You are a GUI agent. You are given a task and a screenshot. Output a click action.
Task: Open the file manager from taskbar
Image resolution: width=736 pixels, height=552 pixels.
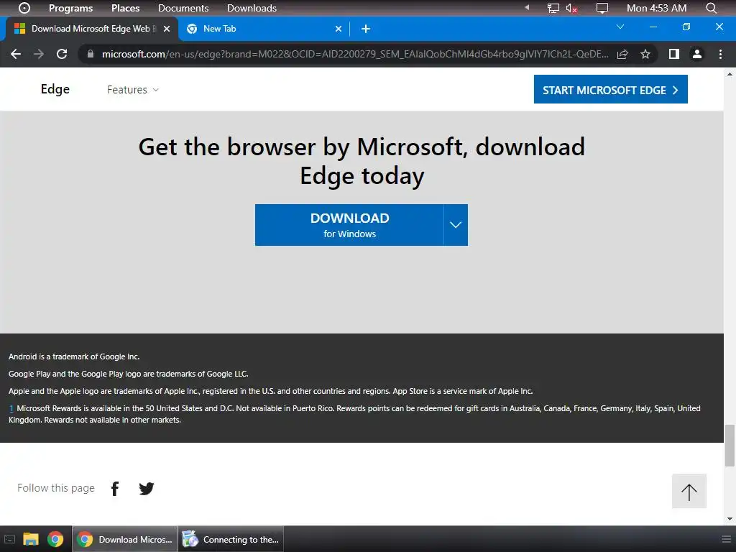(31, 539)
